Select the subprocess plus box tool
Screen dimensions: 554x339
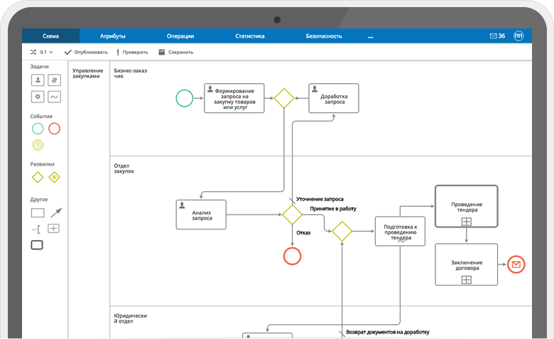[x=53, y=228]
